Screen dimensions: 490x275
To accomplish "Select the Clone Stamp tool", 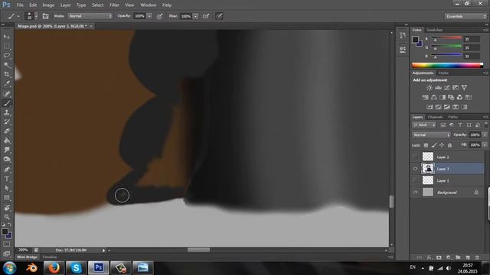I will 7,112.
